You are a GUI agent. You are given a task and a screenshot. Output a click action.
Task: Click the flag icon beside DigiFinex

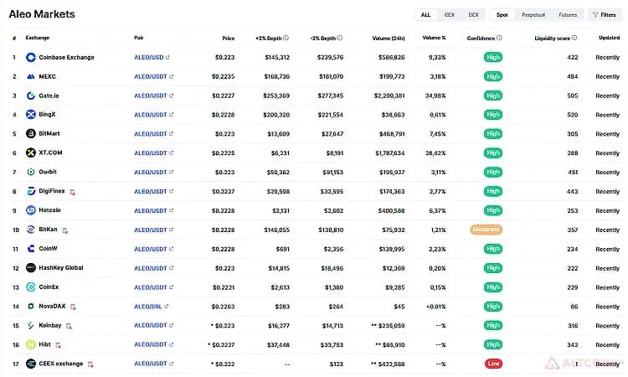point(73,193)
